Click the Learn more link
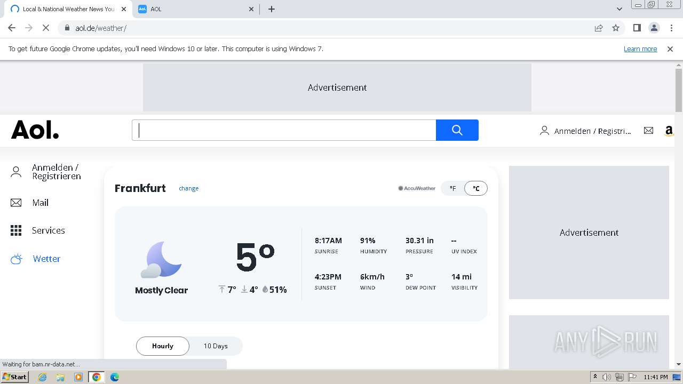The height and width of the screenshot is (384, 683). 640,49
